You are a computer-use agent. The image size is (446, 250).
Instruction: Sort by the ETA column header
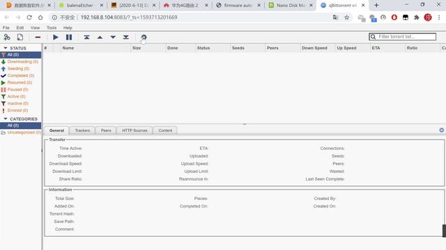[388, 48]
